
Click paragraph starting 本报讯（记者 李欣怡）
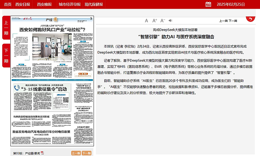[172, 49]
